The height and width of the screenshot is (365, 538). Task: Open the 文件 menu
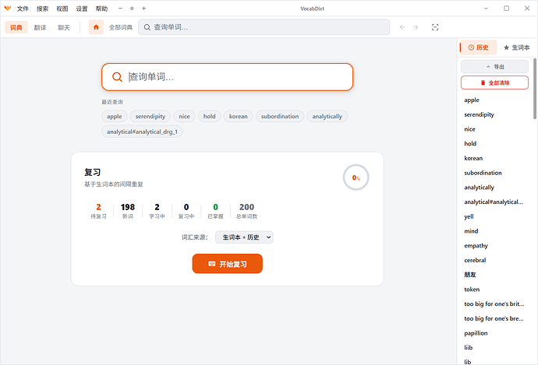tap(23, 9)
